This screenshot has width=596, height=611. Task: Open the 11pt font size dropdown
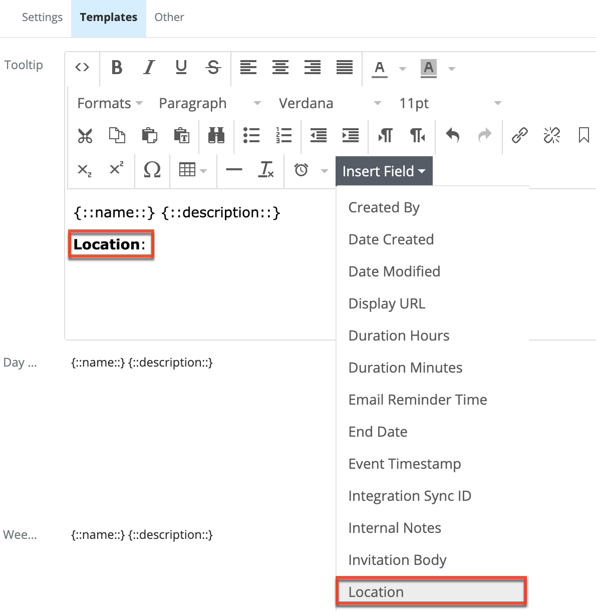coord(449,103)
